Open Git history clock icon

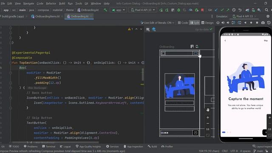click(x=234, y=10)
